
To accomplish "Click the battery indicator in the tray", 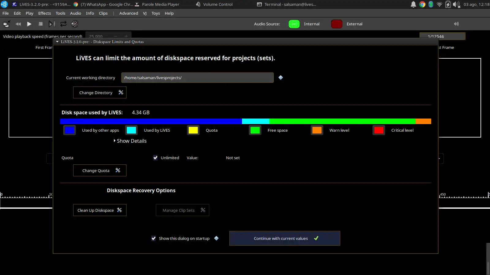I will pyautogui.click(x=448, y=4).
